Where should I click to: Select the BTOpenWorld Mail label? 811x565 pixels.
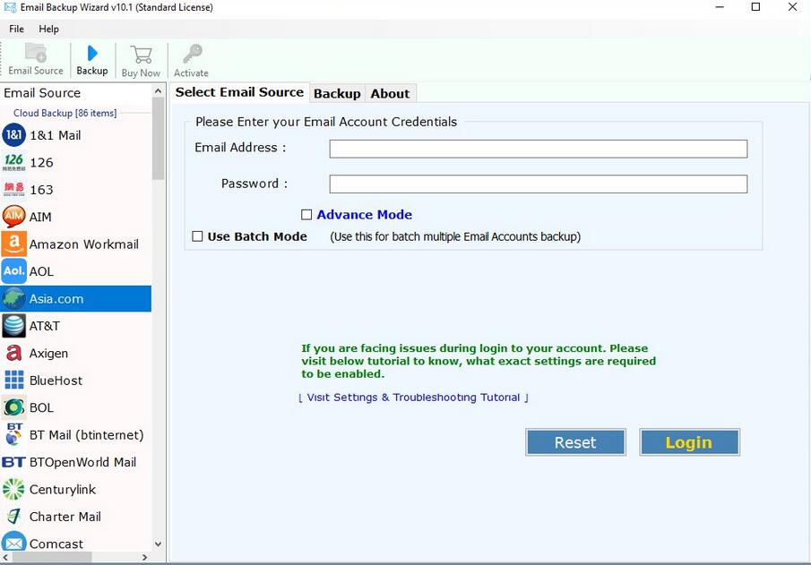click(82, 462)
